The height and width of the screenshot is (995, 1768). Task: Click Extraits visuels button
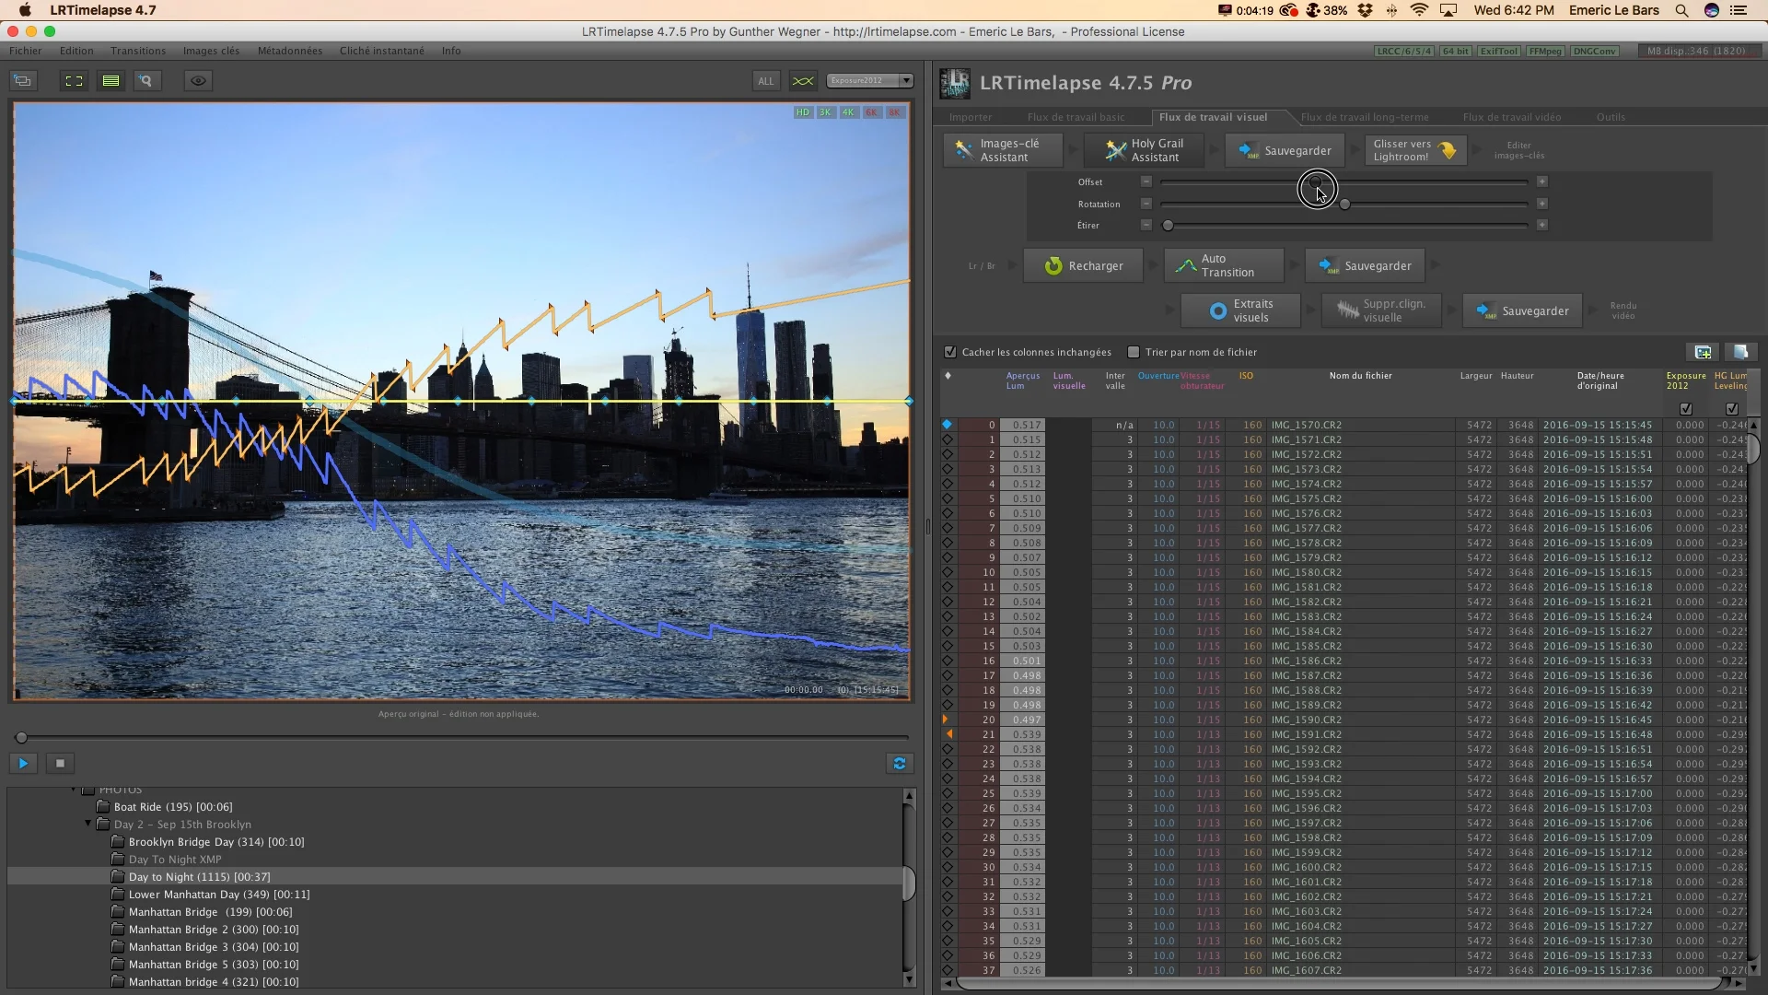point(1240,310)
